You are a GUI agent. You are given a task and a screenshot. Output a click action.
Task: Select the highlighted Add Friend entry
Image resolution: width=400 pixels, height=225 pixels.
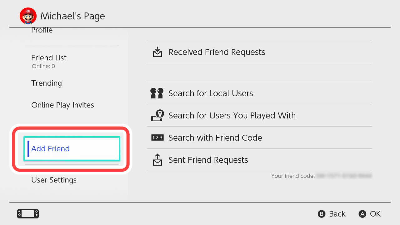pyautogui.click(x=50, y=149)
